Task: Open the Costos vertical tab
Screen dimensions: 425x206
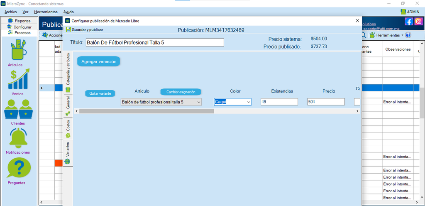Action: click(68, 129)
